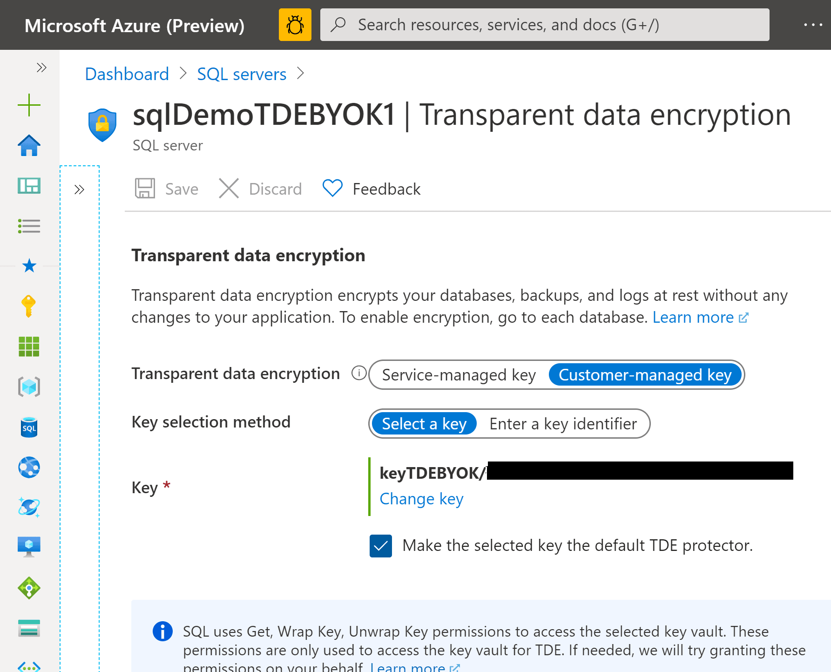Click the yellow Key vaults icon
The width and height of the screenshot is (831, 672).
pyautogui.click(x=29, y=306)
